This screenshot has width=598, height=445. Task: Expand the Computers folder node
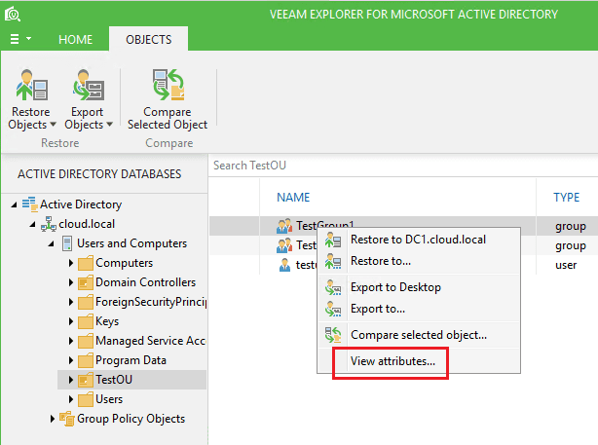71,263
